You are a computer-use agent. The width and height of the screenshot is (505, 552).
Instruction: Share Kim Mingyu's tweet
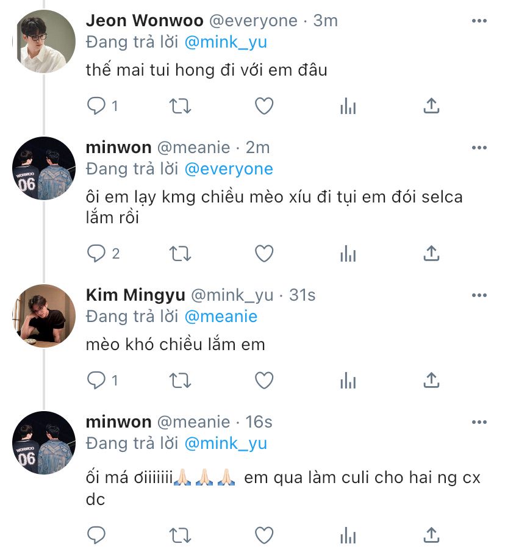[431, 380]
